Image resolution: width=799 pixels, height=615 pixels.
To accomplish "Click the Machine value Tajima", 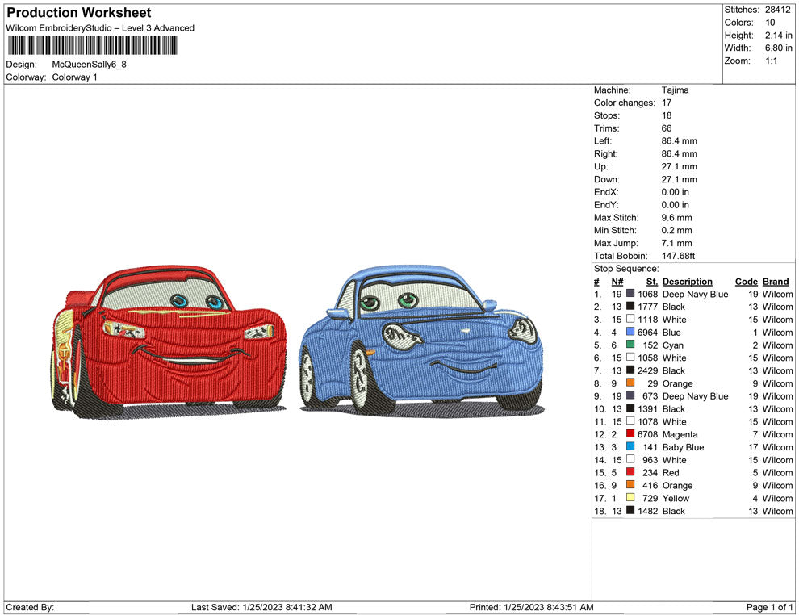I will click(675, 90).
